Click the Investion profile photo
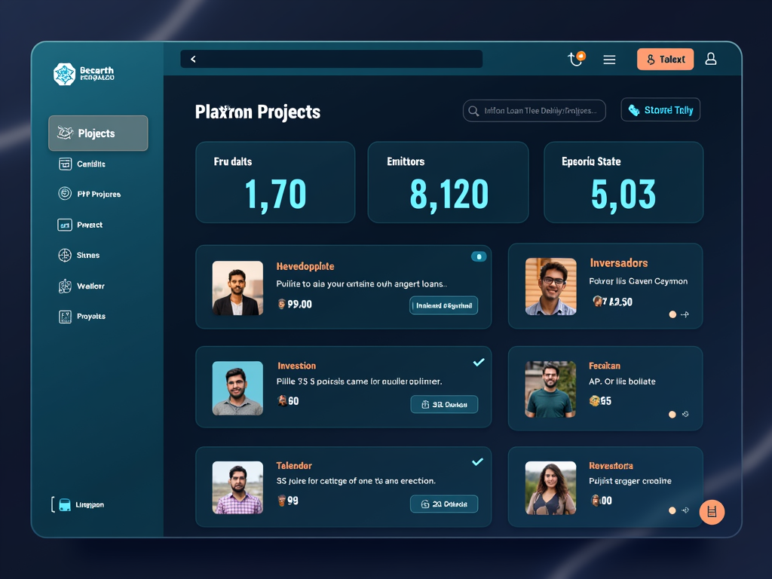Image resolution: width=772 pixels, height=579 pixels. coord(237,388)
